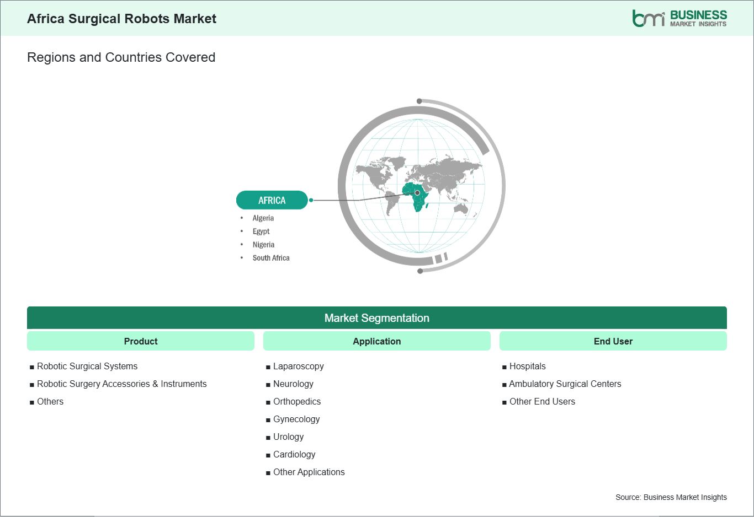Click the world map globe graphic
Screen dimensions: 754x517
421,186
